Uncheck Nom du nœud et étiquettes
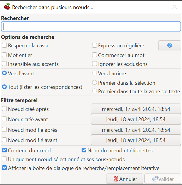Viewport: 182px width, 185px height. tap(84, 150)
